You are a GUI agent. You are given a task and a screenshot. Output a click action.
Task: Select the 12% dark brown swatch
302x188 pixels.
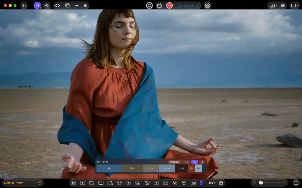(181, 169)
